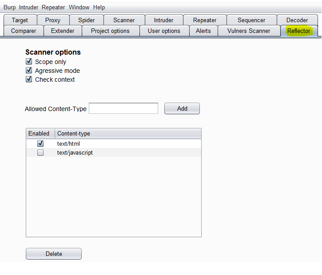Click the Delete button
This screenshot has height=275, width=322.
click(54, 254)
